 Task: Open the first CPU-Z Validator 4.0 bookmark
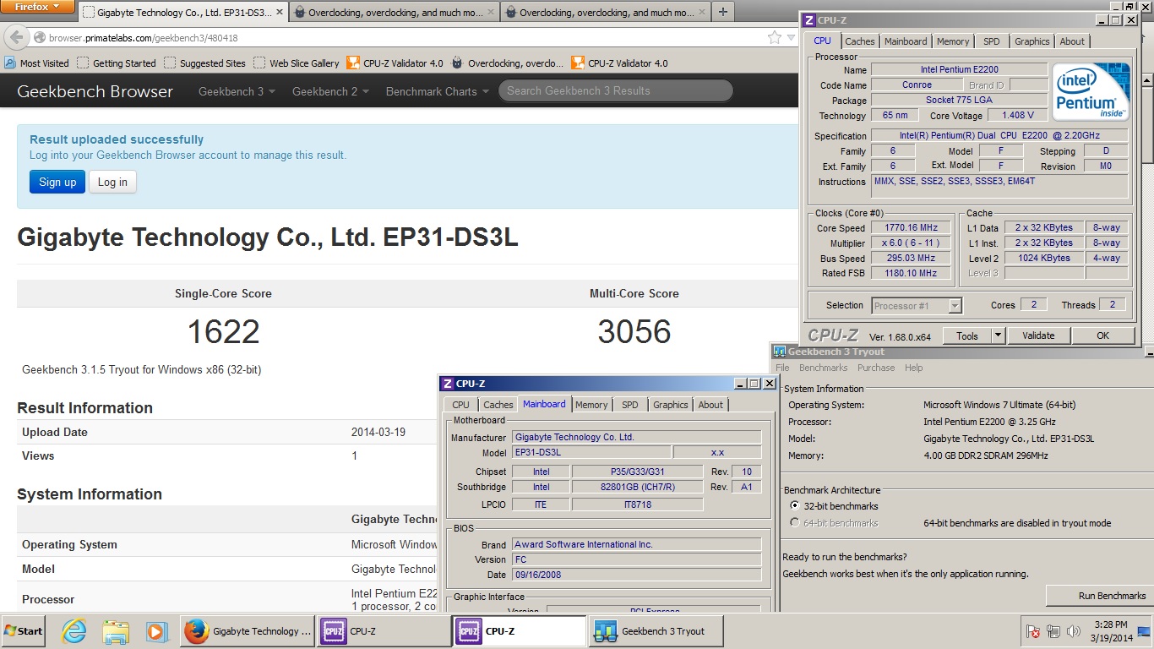[395, 63]
